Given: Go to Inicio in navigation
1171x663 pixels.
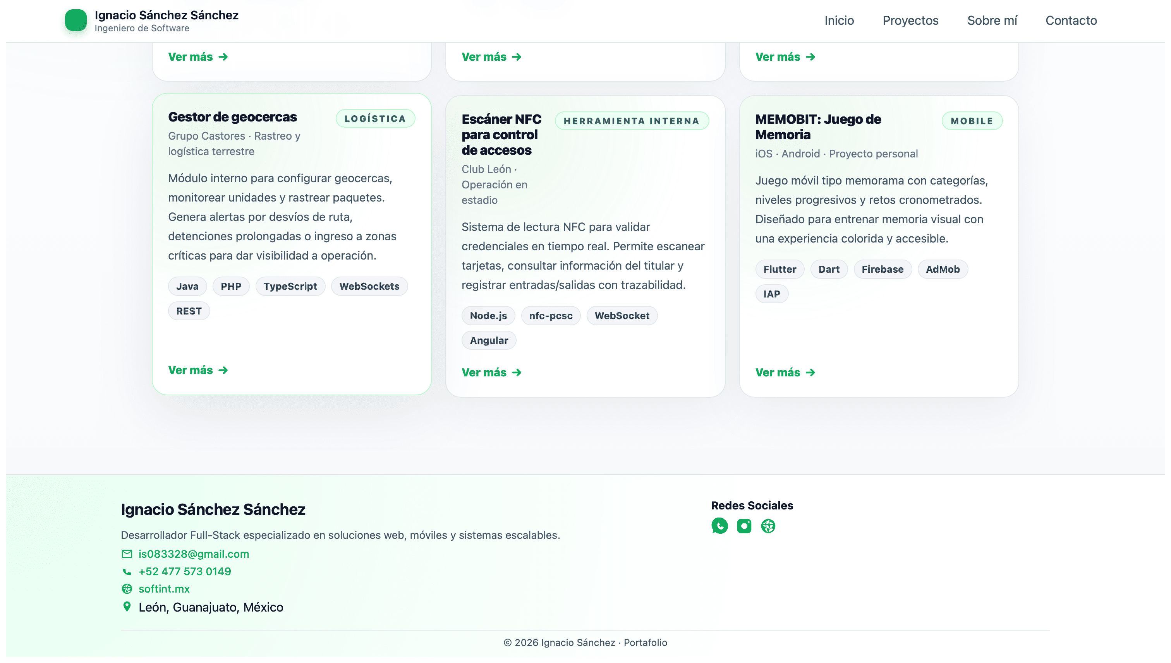Looking at the screenshot, I should (x=839, y=21).
